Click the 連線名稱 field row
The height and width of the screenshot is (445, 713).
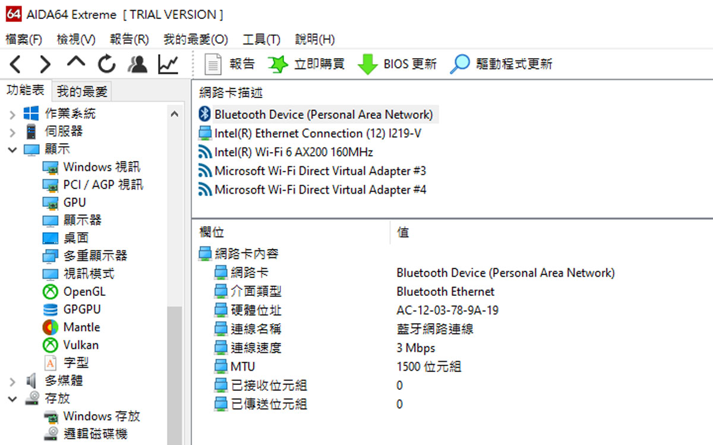(x=247, y=329)
